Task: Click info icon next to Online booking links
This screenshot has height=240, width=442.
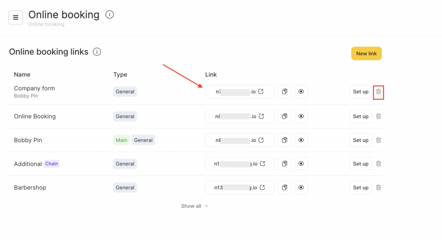Action: pyautogui.click(x=97, y=52)
